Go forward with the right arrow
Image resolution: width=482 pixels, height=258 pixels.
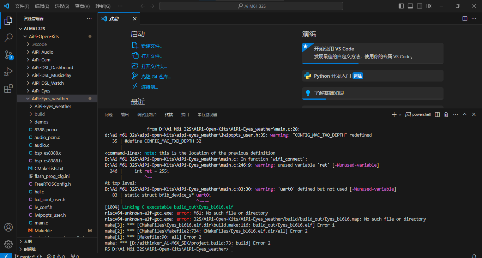click(x=152, y=6)
